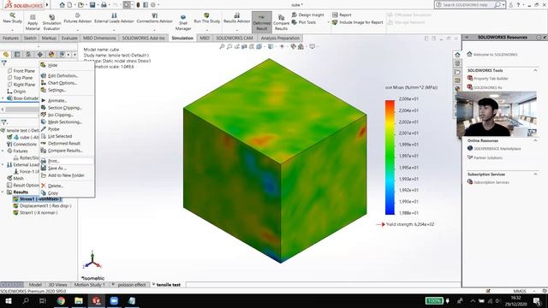Click the New Study icon
This screenshot has width=548, height=308.
coord(12,18)
